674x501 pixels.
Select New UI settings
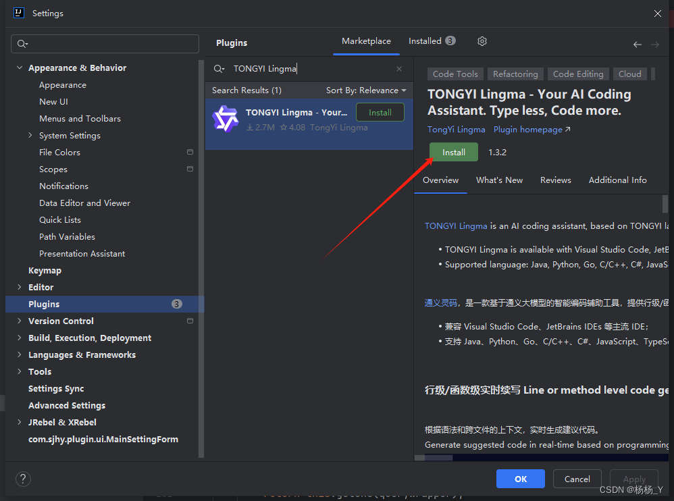pyautogui.click(x=53, y=102)
